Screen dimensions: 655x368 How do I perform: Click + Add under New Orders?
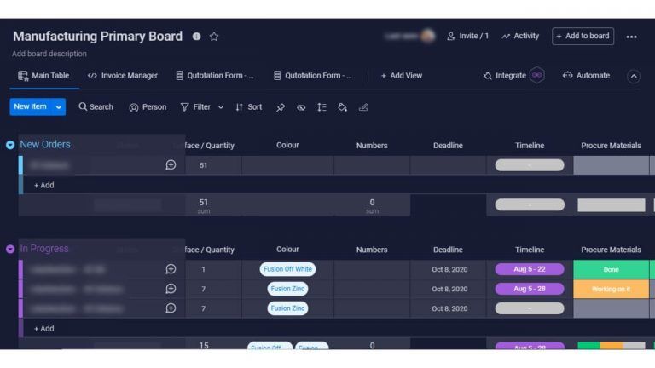tap(43, 185)
